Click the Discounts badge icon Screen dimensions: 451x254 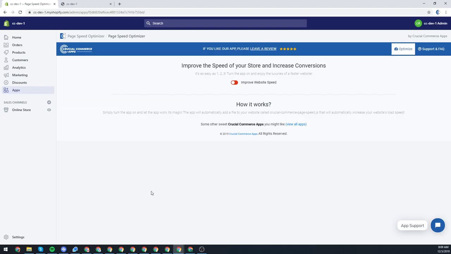[x=6, y=83]
